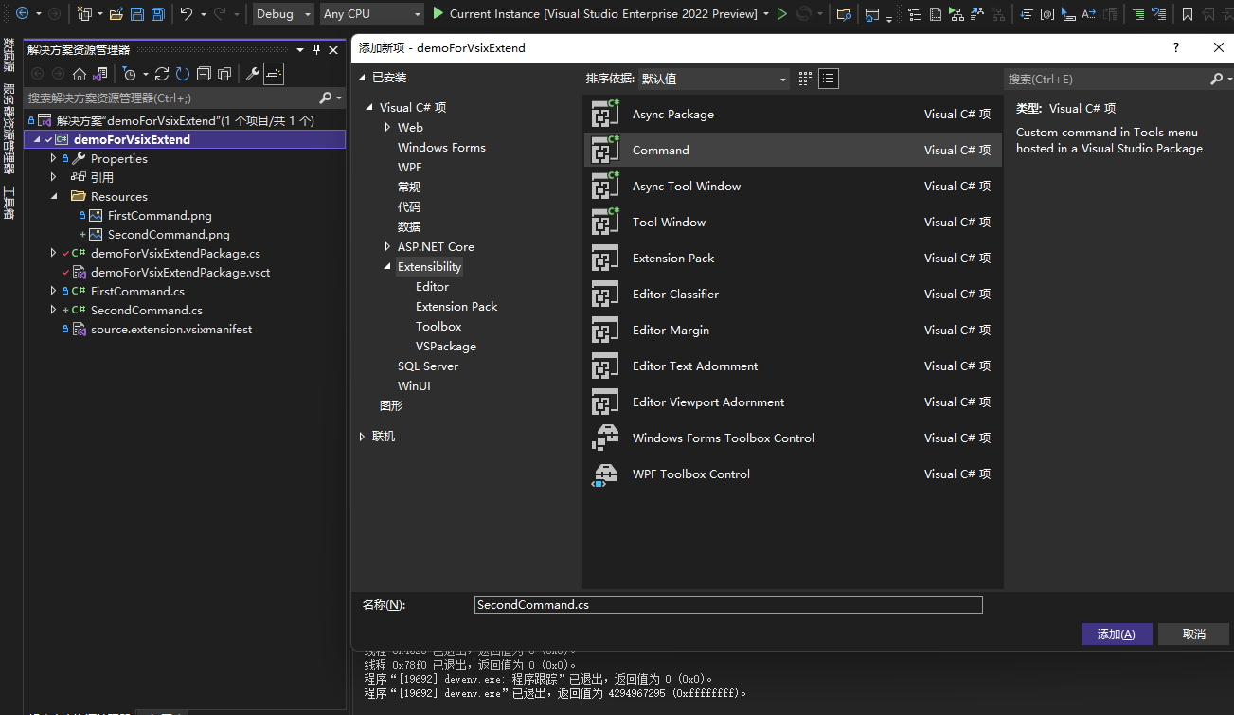Click the Show All Files icon in Solution Explorer

coord(224,74)
